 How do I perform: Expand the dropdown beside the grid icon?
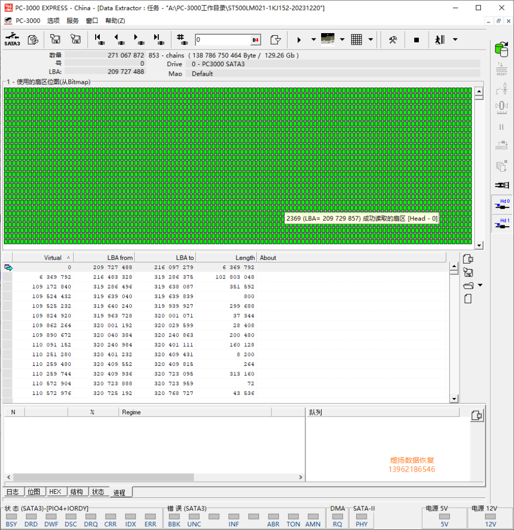click(x=370, y=39)
